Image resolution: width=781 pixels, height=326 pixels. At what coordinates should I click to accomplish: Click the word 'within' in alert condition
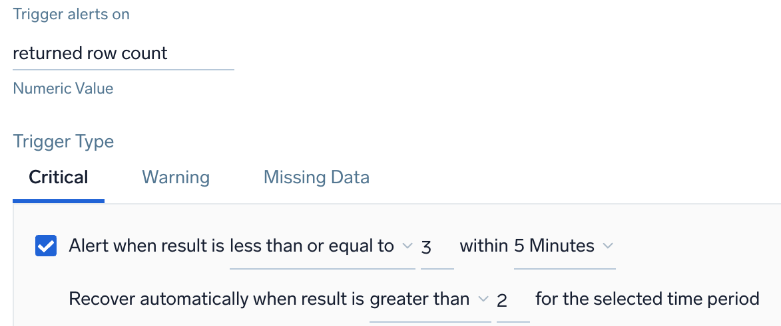point(484,246)
